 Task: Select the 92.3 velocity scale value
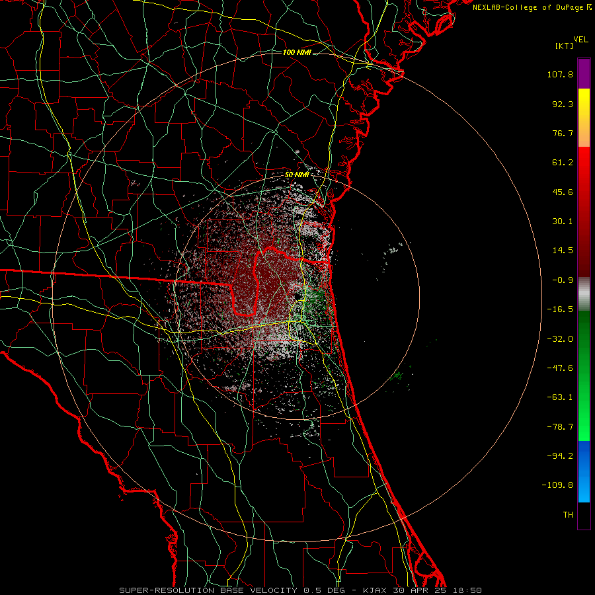click(x=563, y=104)
